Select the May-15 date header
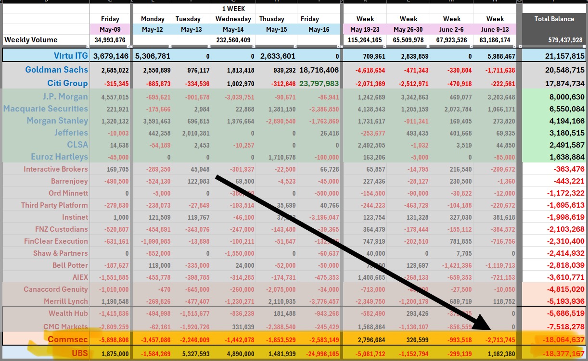Image resolution: width=588 pixels, height=361 pixels. [x=276, y=29]
